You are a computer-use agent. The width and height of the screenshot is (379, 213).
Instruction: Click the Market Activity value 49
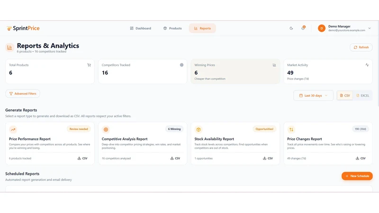click(x=290, y=73)
